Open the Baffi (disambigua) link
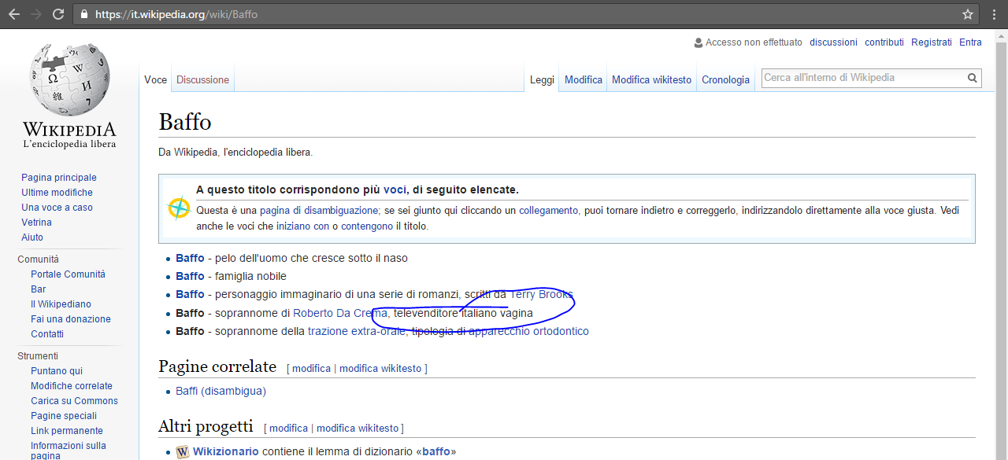1008x460 pixels. (x=220, y=391)
